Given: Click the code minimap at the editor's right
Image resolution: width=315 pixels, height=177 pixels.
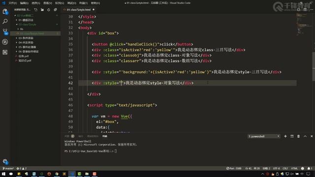Looking at the screenshot, I should (303, 24).
